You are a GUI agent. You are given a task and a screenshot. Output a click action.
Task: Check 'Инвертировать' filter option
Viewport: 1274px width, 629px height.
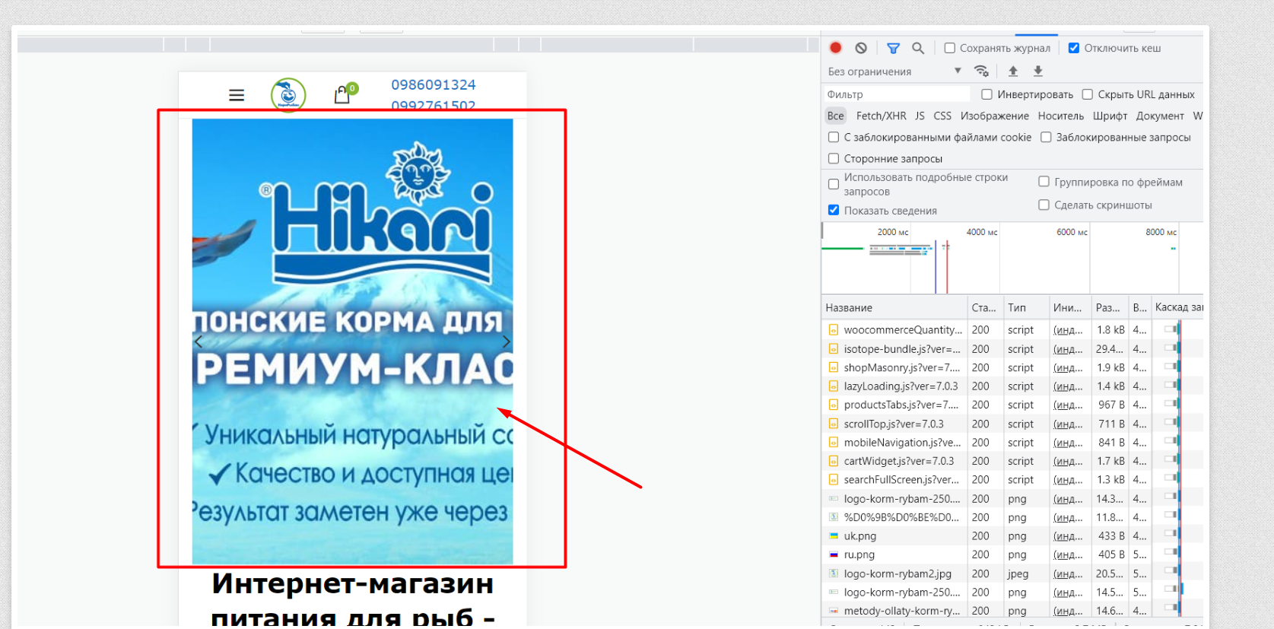(987, 94)
